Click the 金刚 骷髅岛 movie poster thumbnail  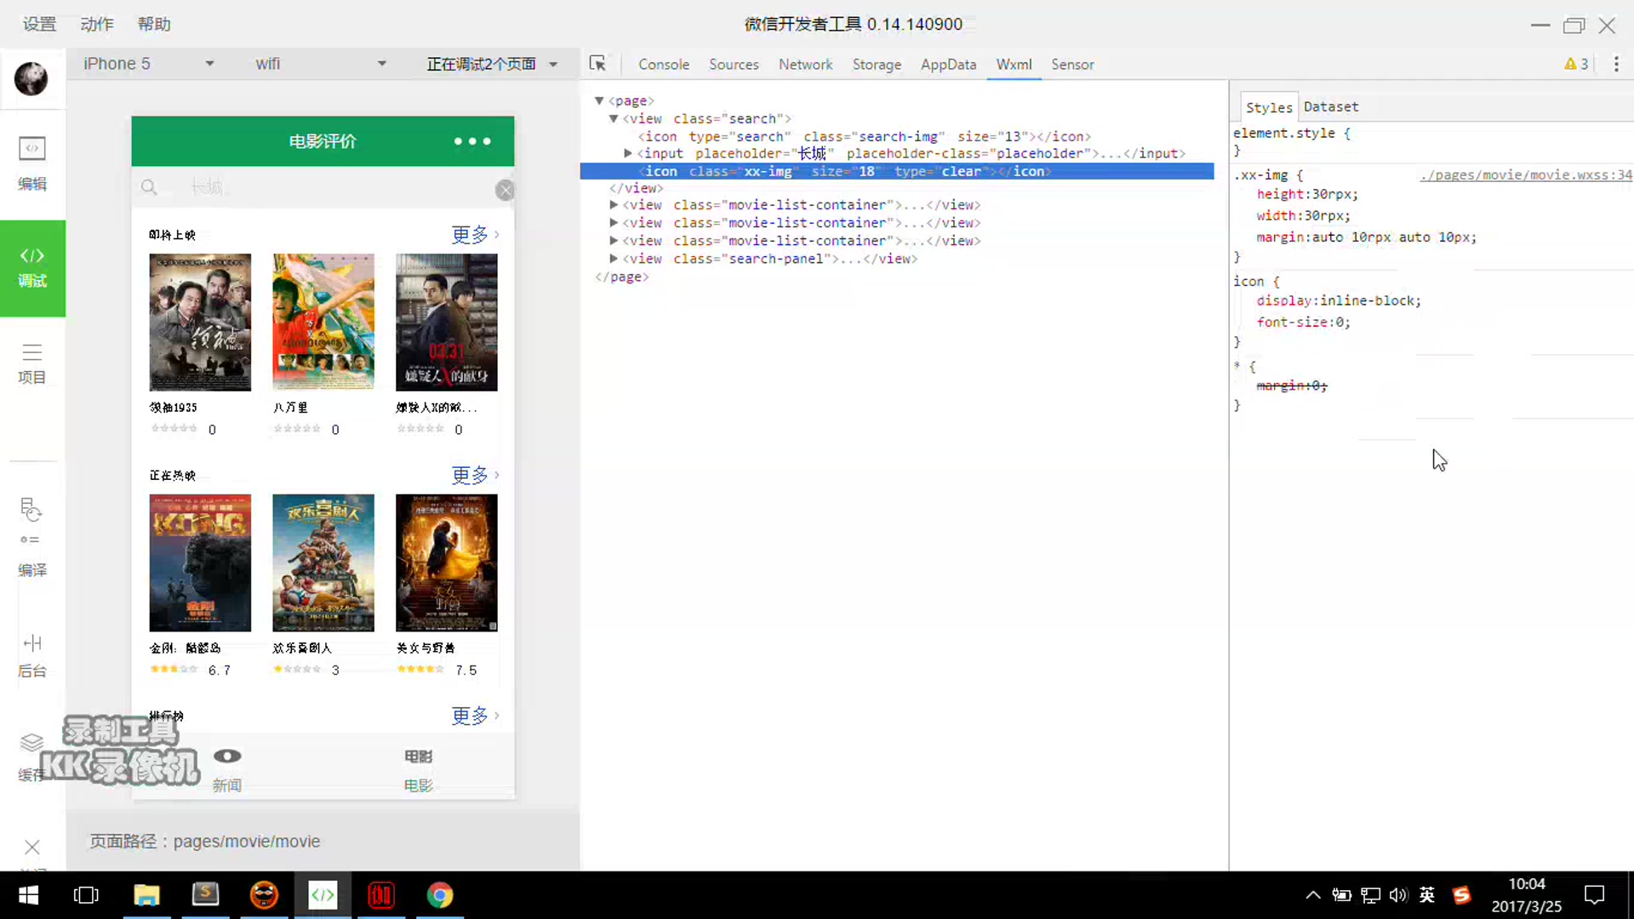click(x=200, y=562)
